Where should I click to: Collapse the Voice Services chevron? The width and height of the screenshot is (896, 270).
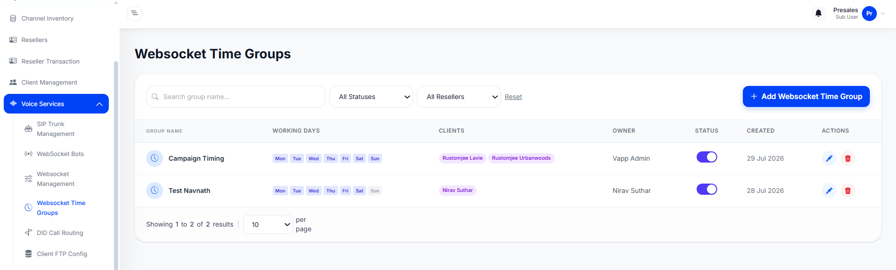pyautogui.click(x=99, y=104)
